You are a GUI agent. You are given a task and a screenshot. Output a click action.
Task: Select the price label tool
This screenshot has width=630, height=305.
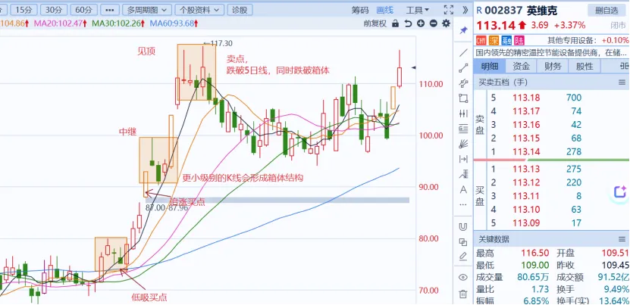[x=463, y=129]
